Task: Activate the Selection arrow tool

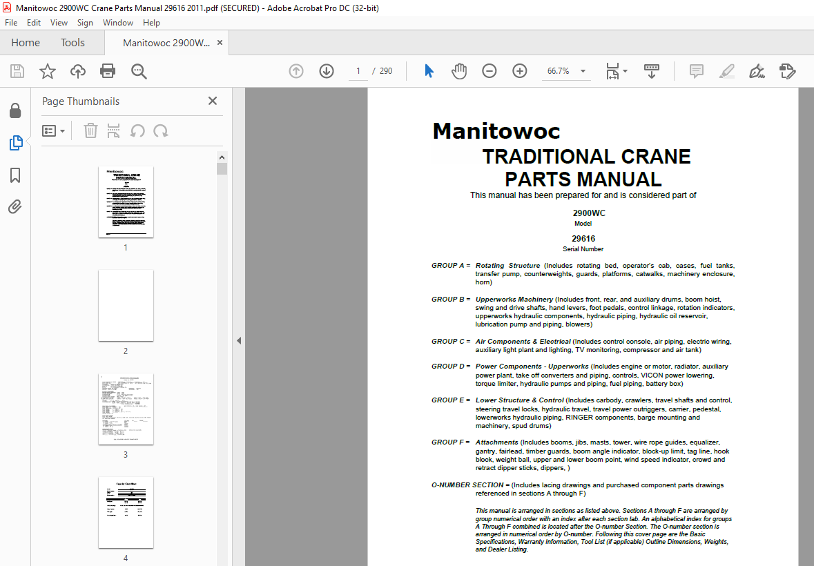Action: click(429, 71)
